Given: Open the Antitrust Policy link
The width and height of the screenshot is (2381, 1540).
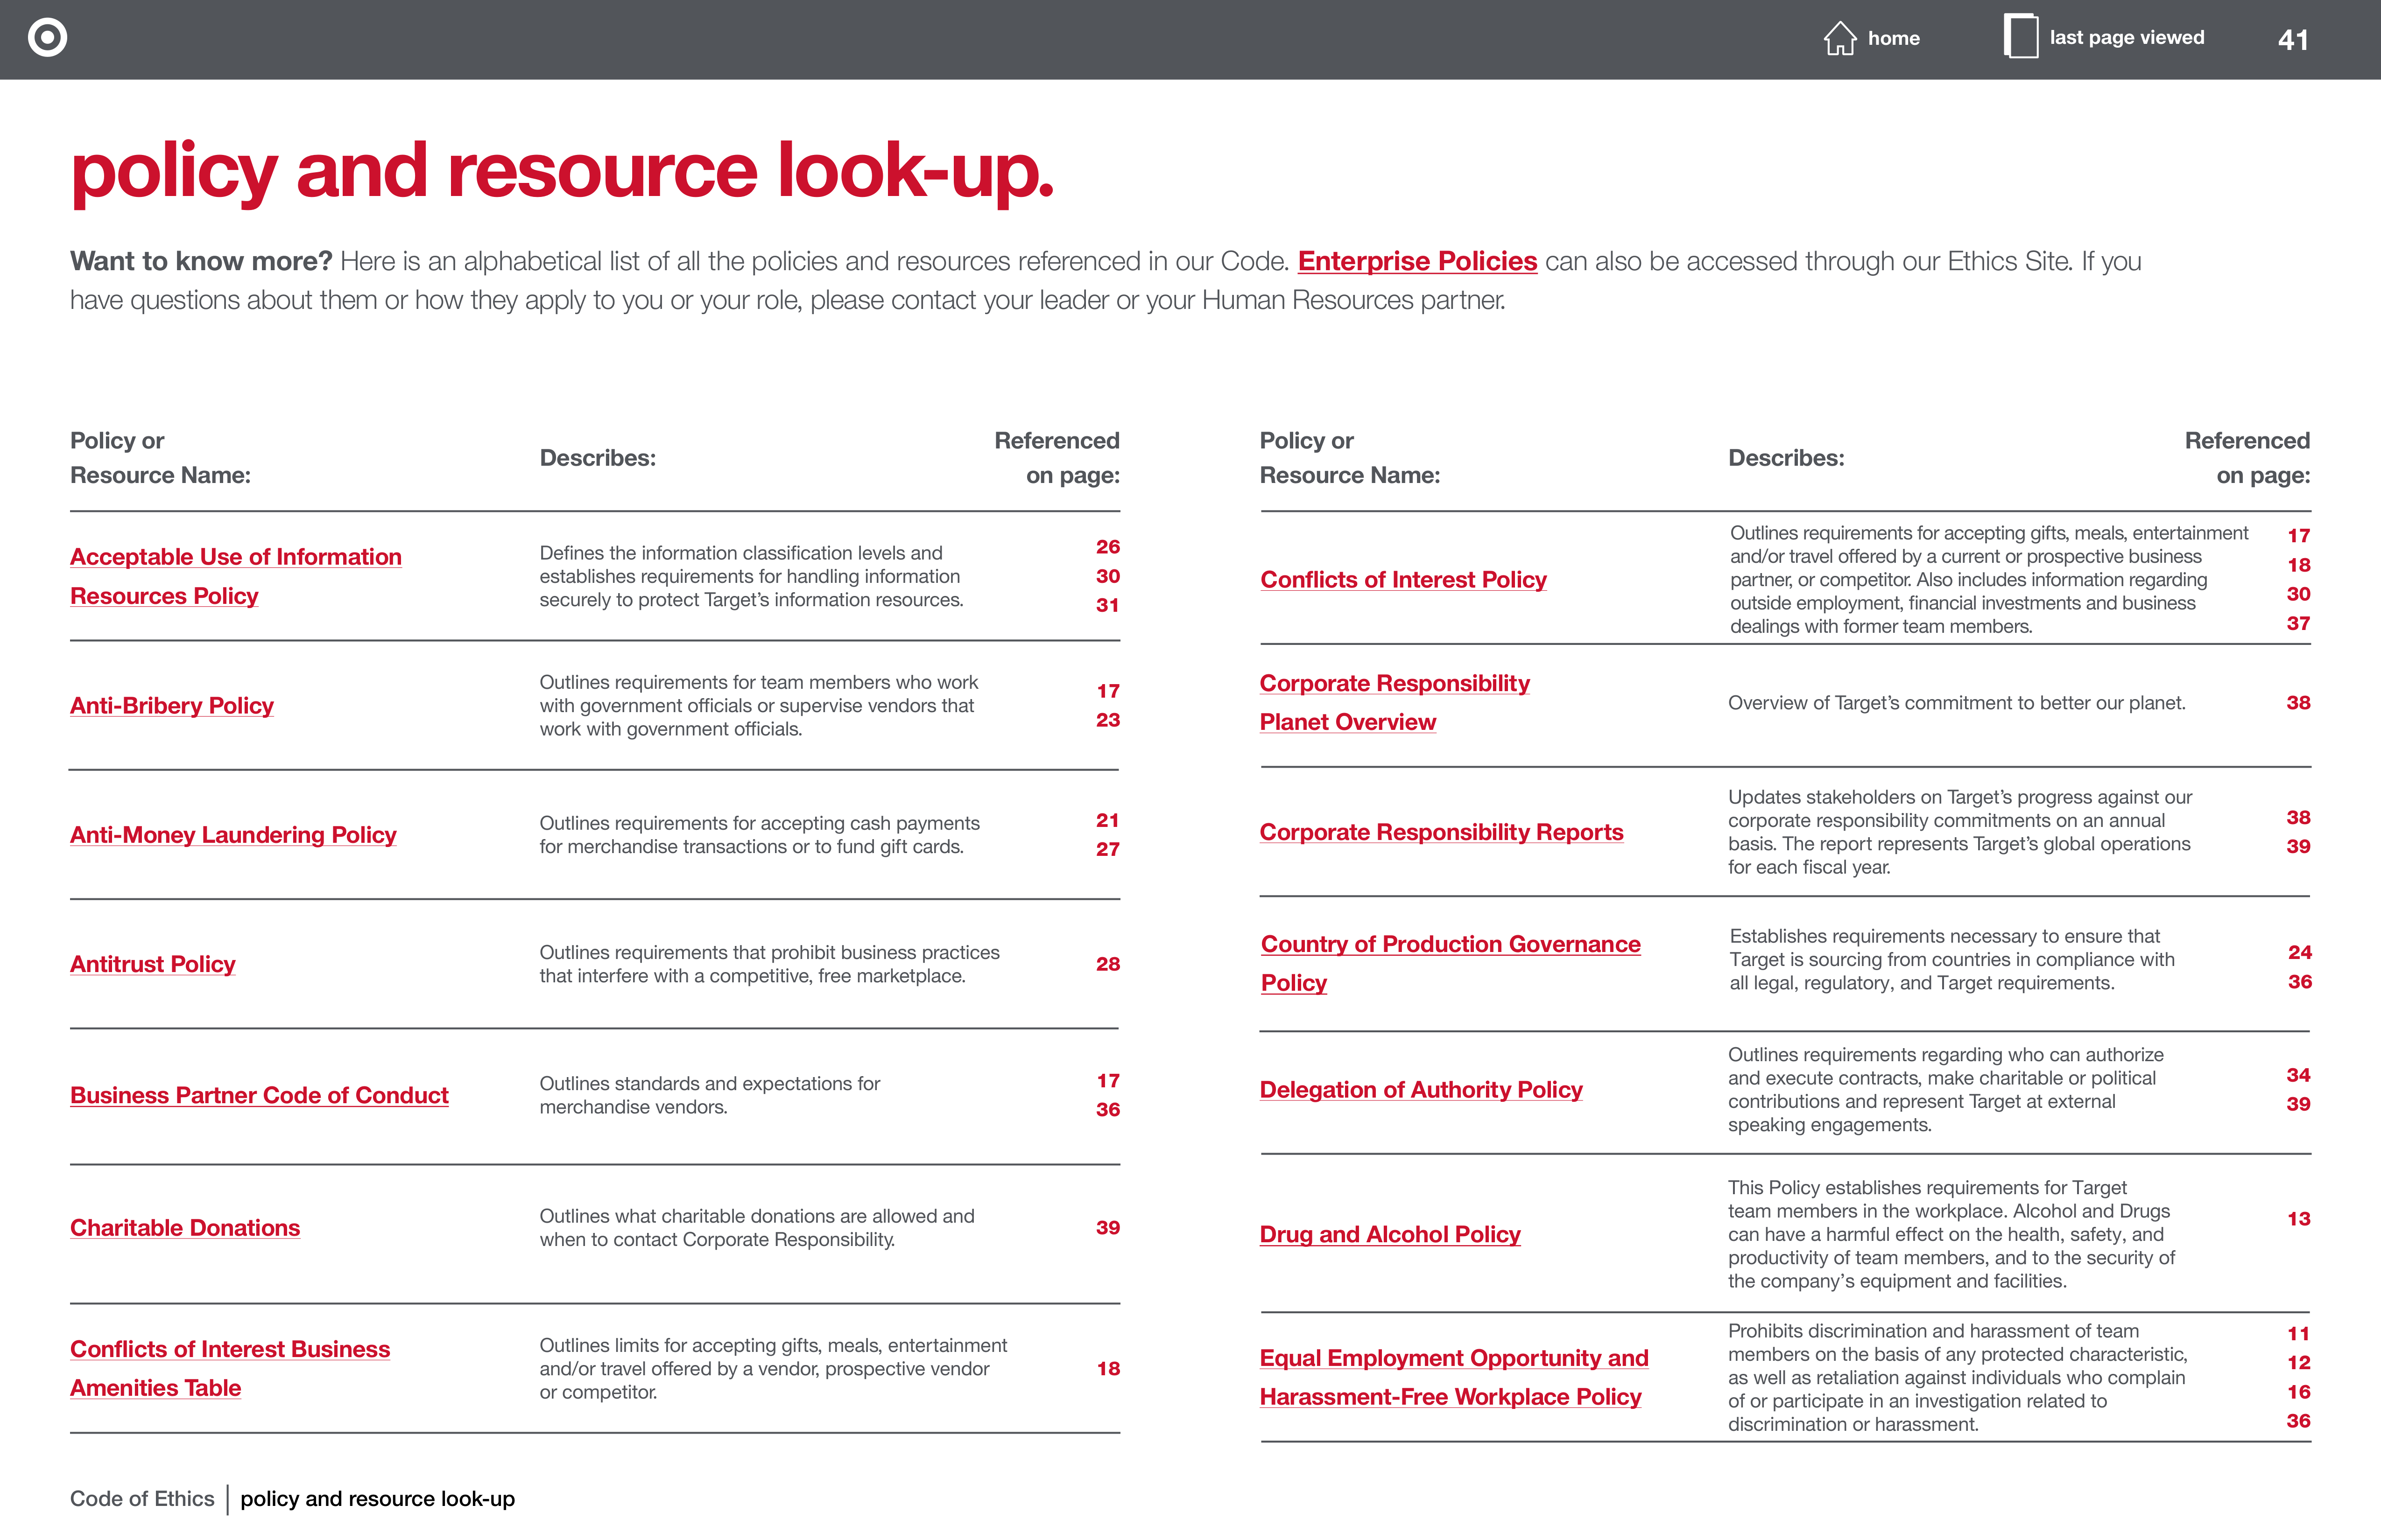Looking at the screenshot, I should pos(152,964).
